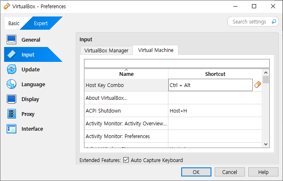Viewport: 283px width, 181px height.
Task: Click the Interface label in sidebar
Action: click(32, 129)
